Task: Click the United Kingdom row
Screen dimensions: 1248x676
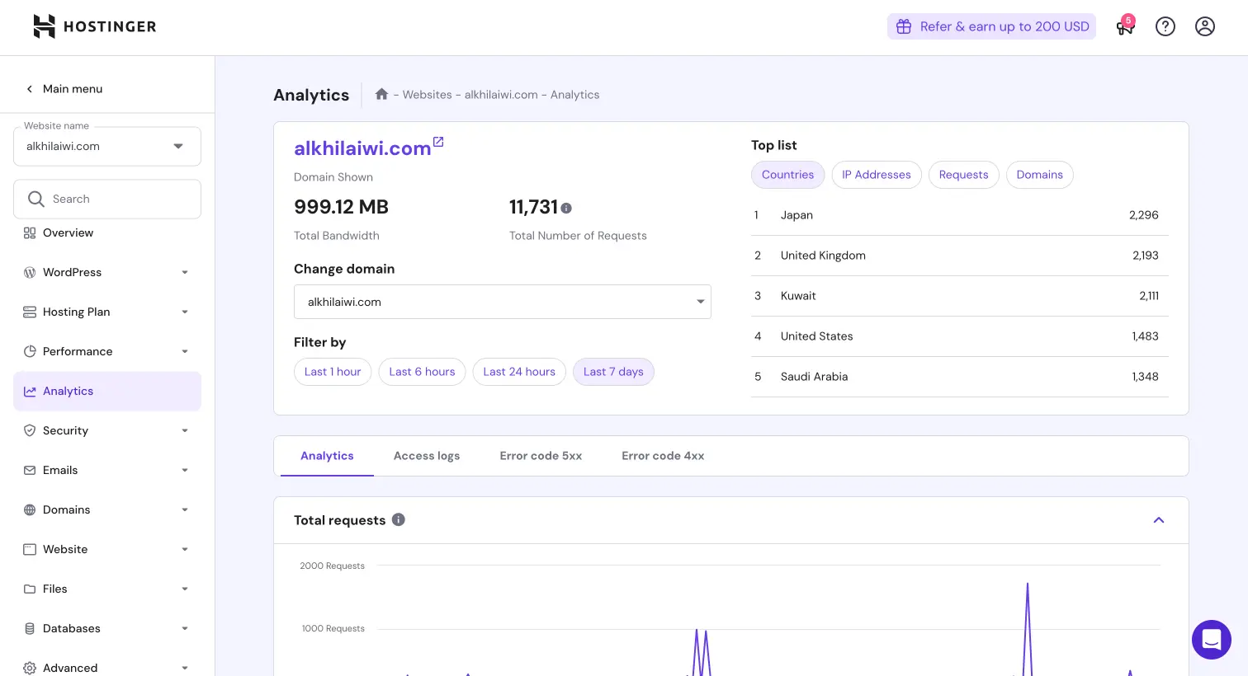Action: click(960, 256)
